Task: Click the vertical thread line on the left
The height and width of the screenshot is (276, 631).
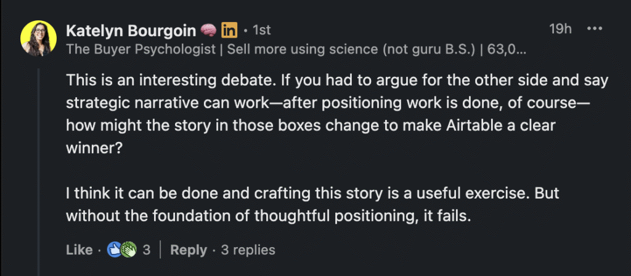Action: click(x=41, y=172)
